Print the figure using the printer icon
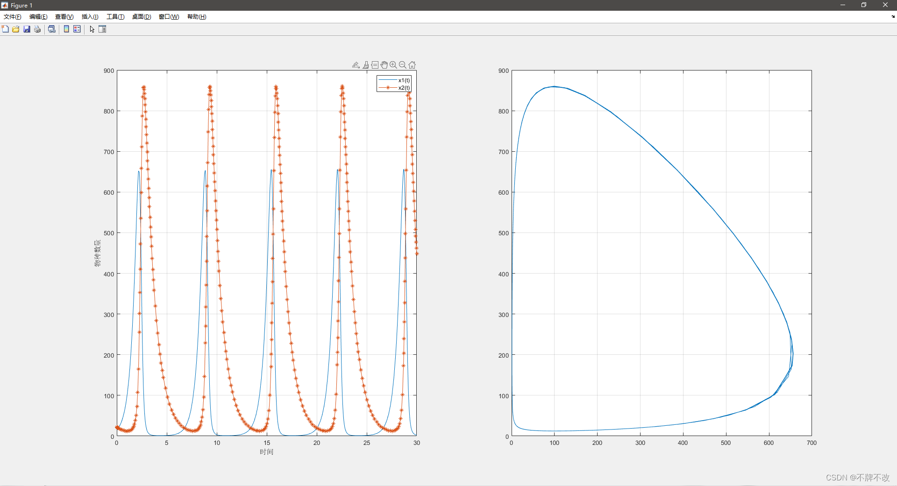The height and width of the screenshot is (486, 897). coord(37,29)
